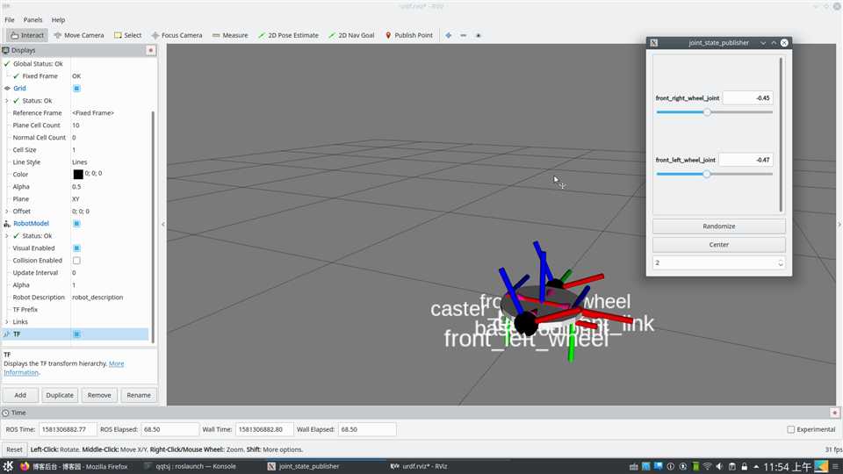Click the Rename button

[x=139, y=395]
